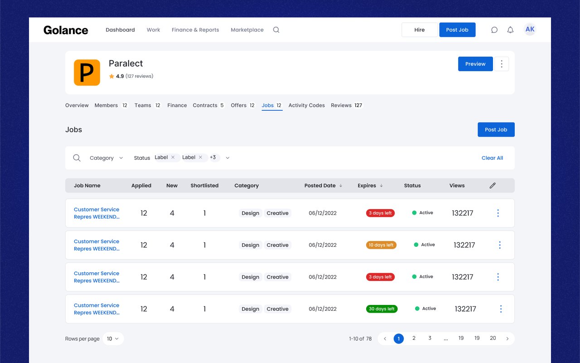This screenshot has height=363, width=580.
Task: Switch to the Reviews tab
Action: [347, 105]
